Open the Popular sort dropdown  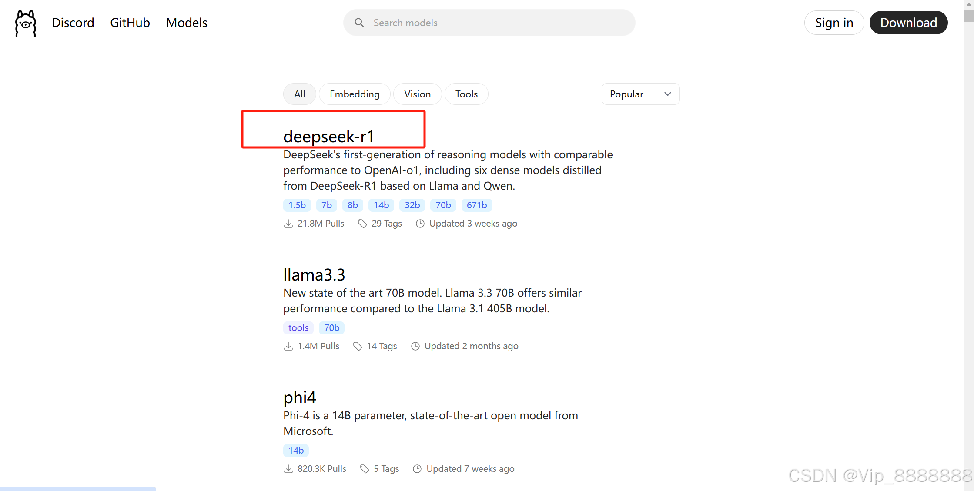(640, 94)
